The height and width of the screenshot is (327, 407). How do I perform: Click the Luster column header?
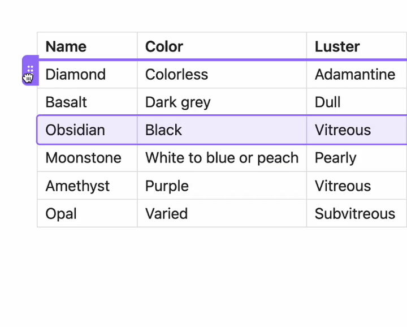click(x=337, y=46)
